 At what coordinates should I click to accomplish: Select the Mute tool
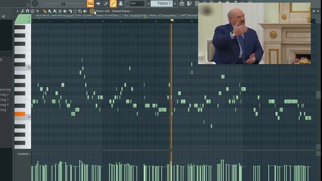click(x=65, y=11)
